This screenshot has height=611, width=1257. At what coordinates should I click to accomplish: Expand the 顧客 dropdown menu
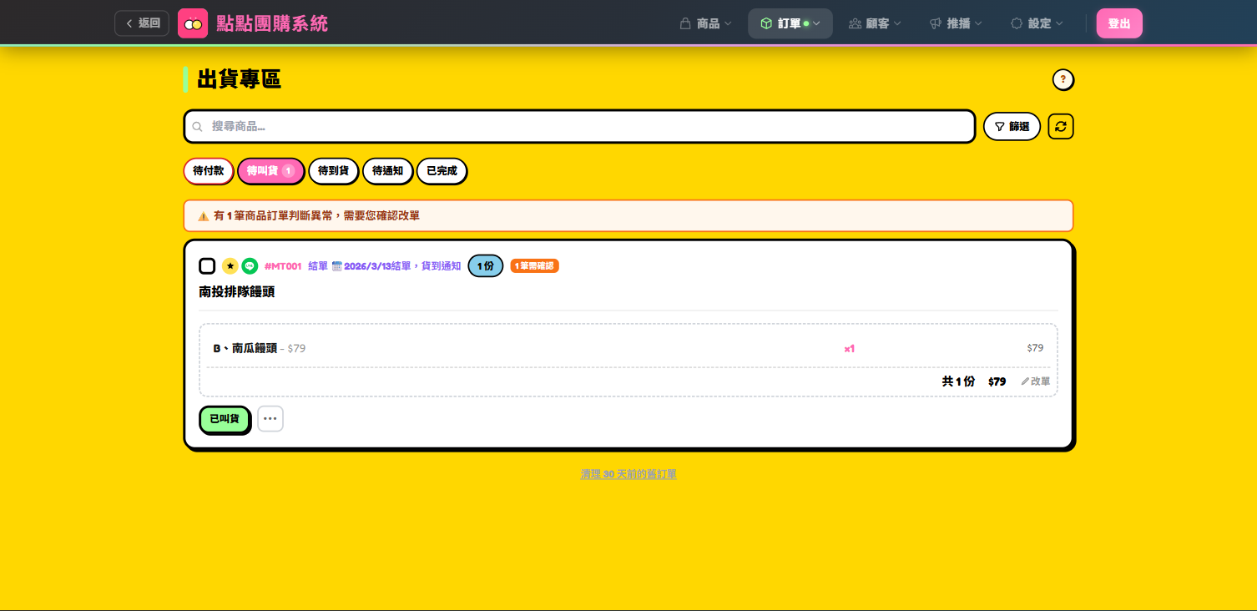[x=875, y=23]
